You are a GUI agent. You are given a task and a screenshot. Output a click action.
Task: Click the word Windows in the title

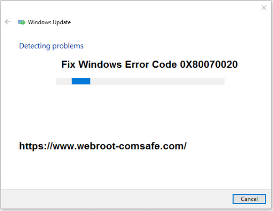pyautogui.click(x=39, y=22)
